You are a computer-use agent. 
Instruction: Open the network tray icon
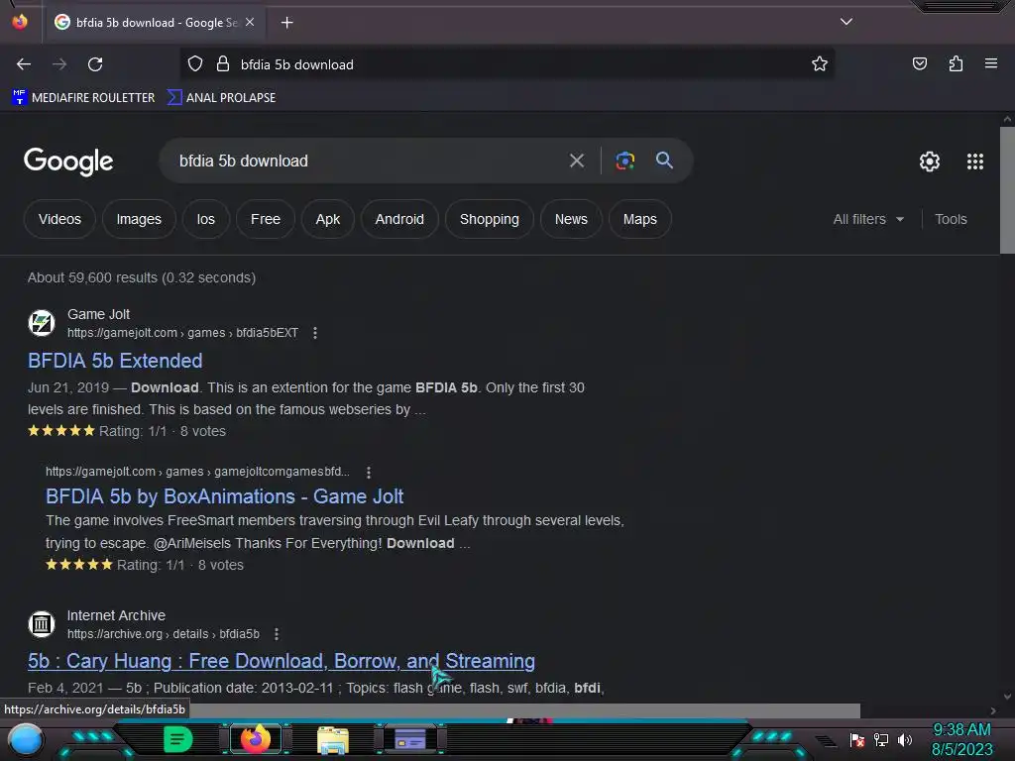881,739
